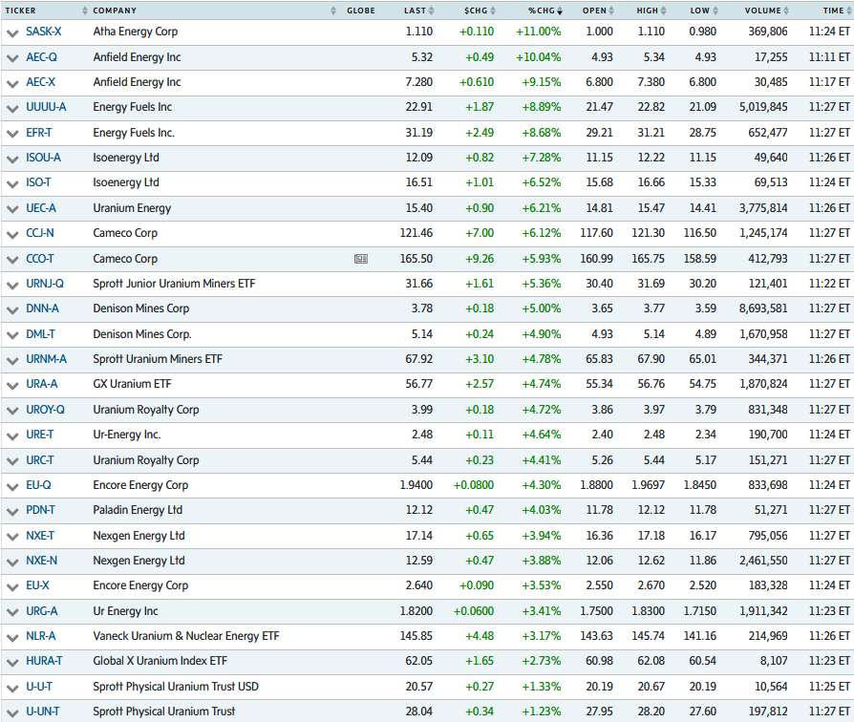The height and width of the screenshot is (722, 854).
Task: Expand the ISOU-A row chevron
Action: (12, 159)
